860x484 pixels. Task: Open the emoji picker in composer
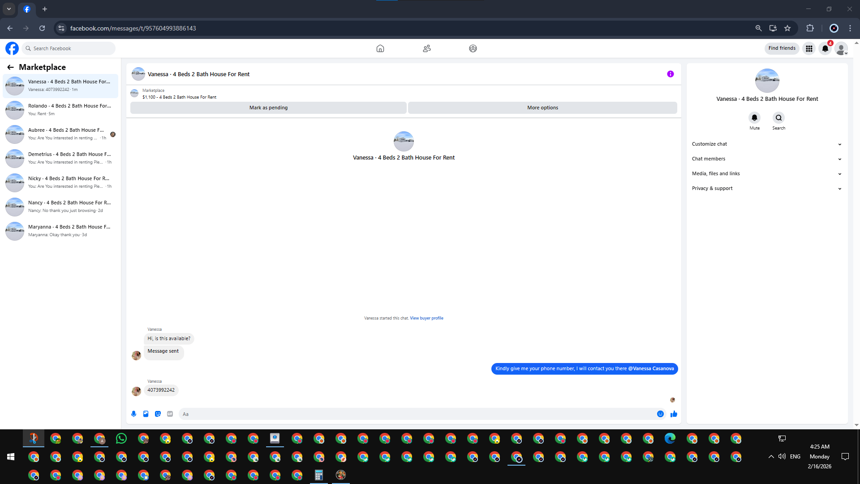[x=660, y=414]
